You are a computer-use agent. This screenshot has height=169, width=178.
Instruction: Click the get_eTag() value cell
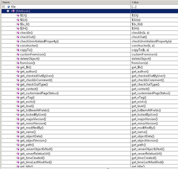[x=154, y=97]
